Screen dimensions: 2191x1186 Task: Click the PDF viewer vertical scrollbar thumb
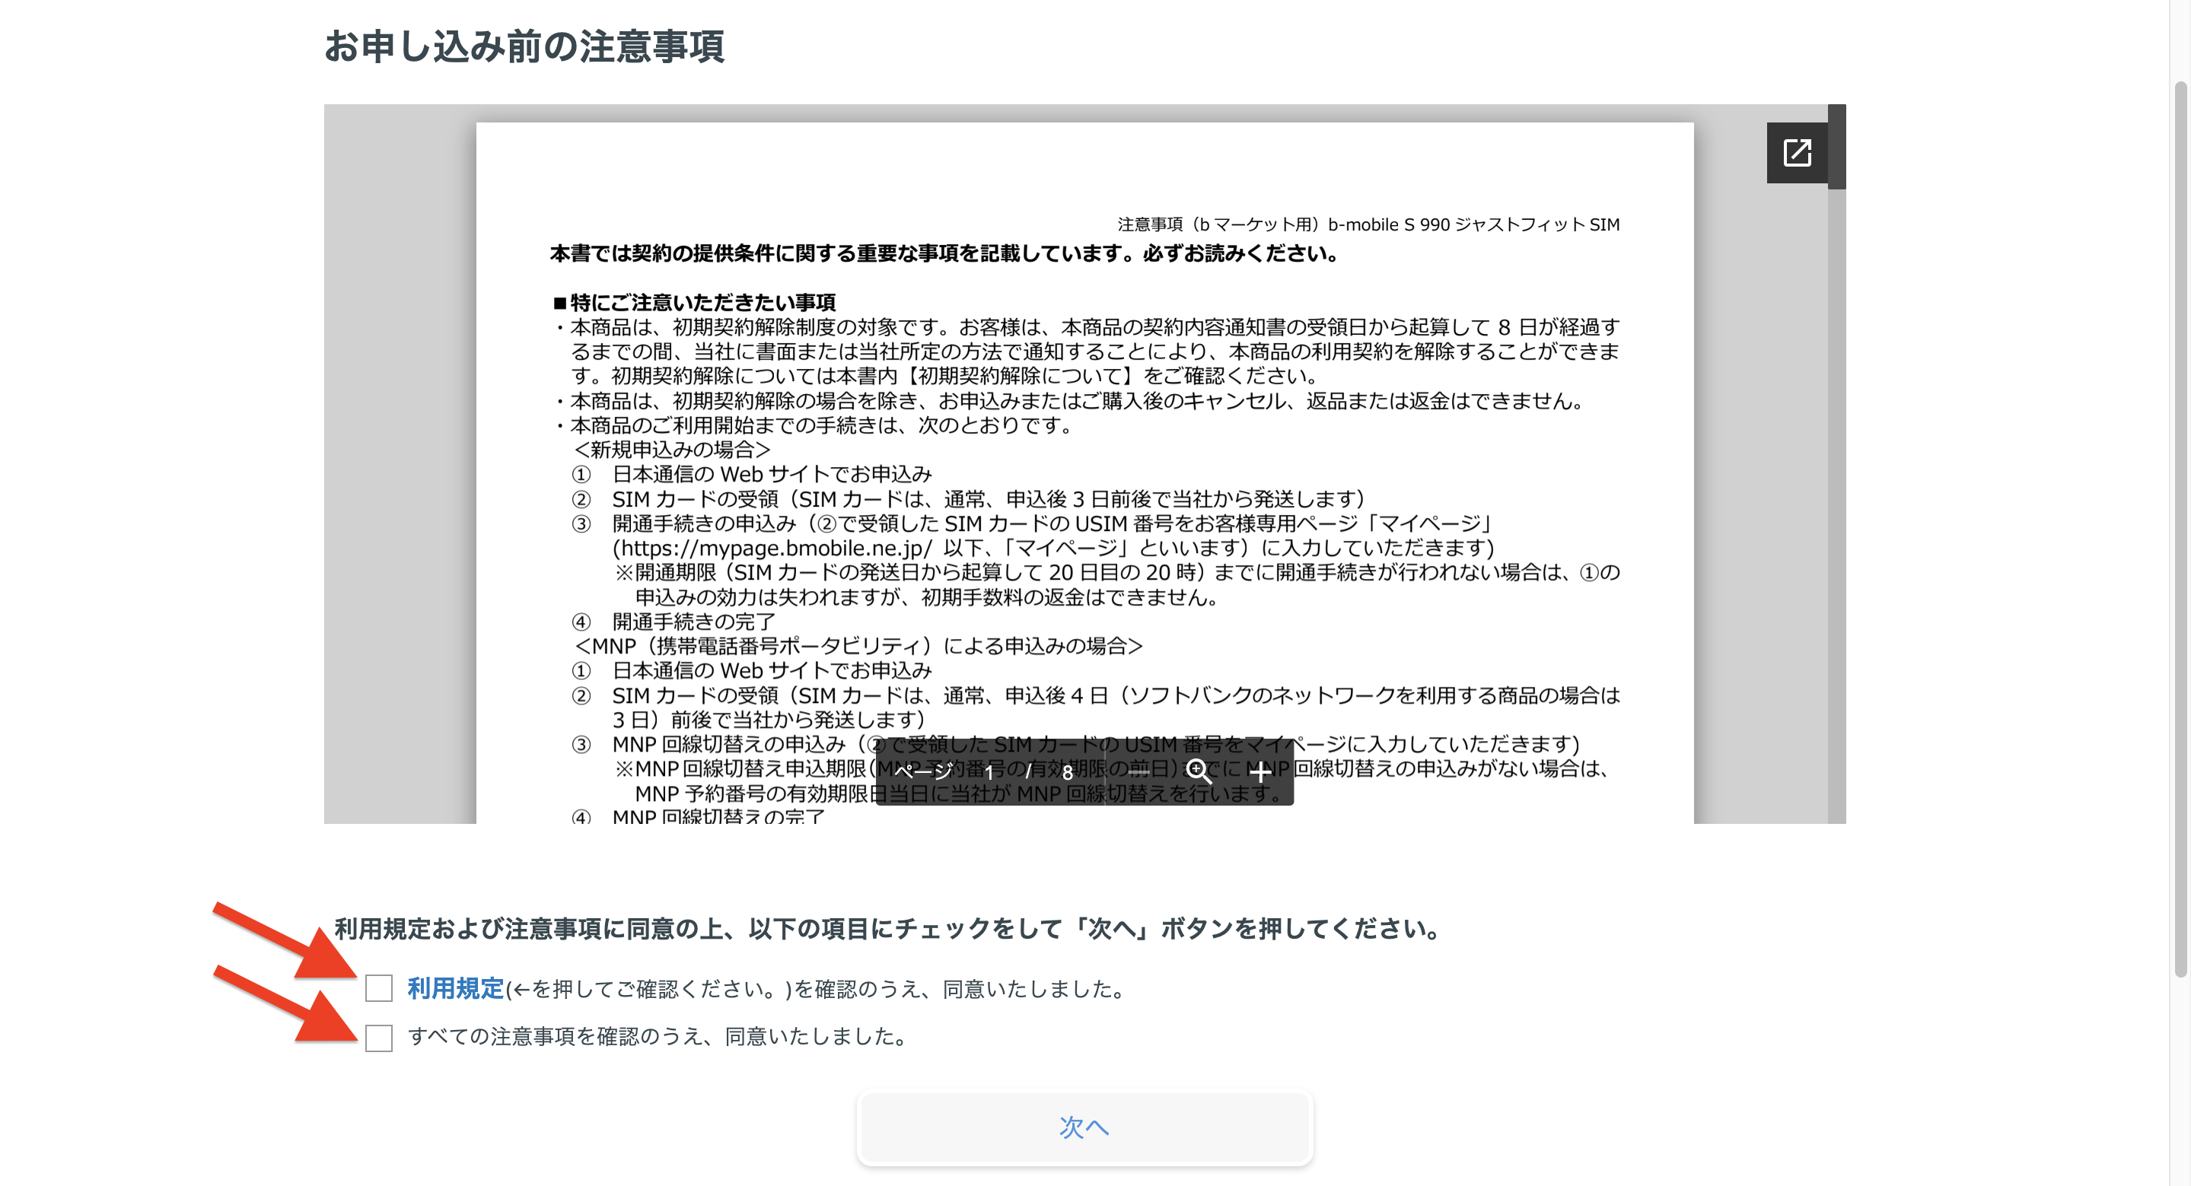click(x=1836, y=146)
